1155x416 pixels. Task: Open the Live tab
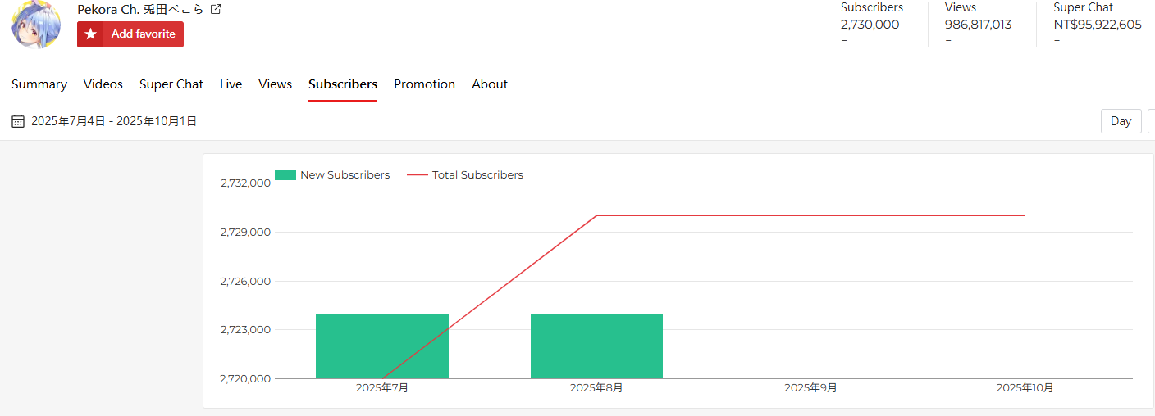(x=231, y=84)
